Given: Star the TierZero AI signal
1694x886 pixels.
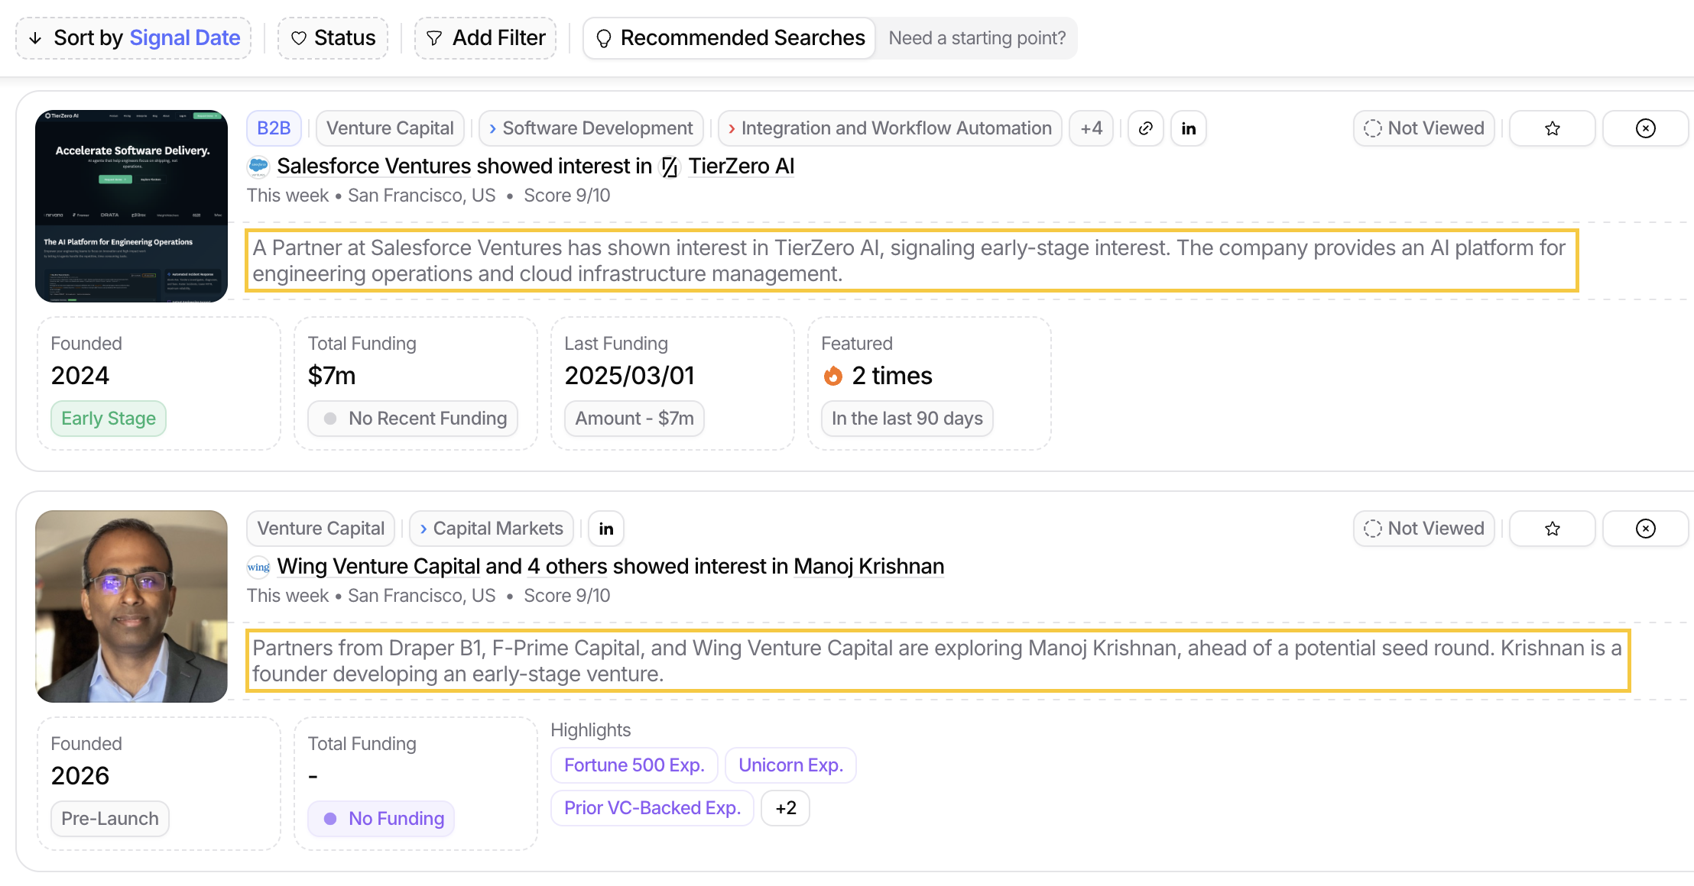Looking at the screenshot, I should [1552, 128].
